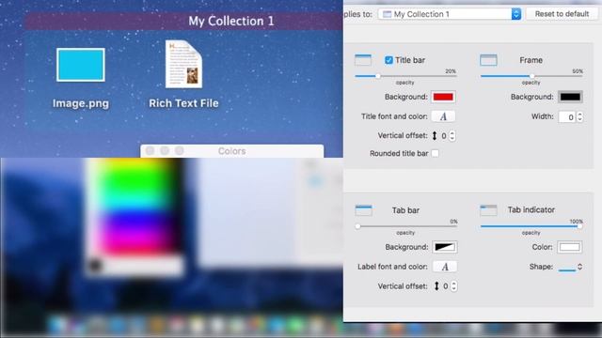
Task: Open Title font and color picker
Action: pos(443,116)
